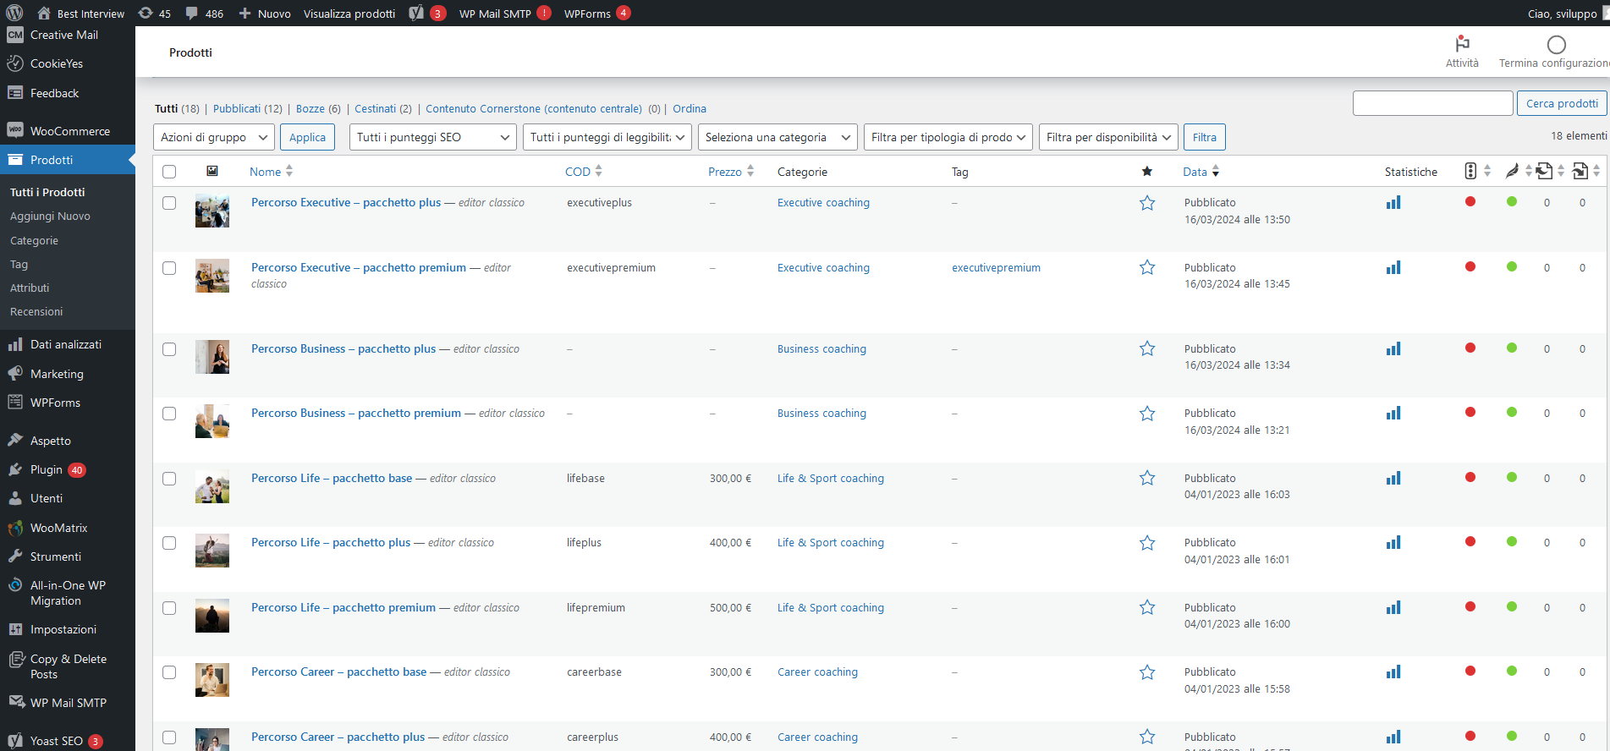Viewport: 1610px width, 751px height.
Task: Open WooCommerce in the sidebar menu
Action: (69, 131)
